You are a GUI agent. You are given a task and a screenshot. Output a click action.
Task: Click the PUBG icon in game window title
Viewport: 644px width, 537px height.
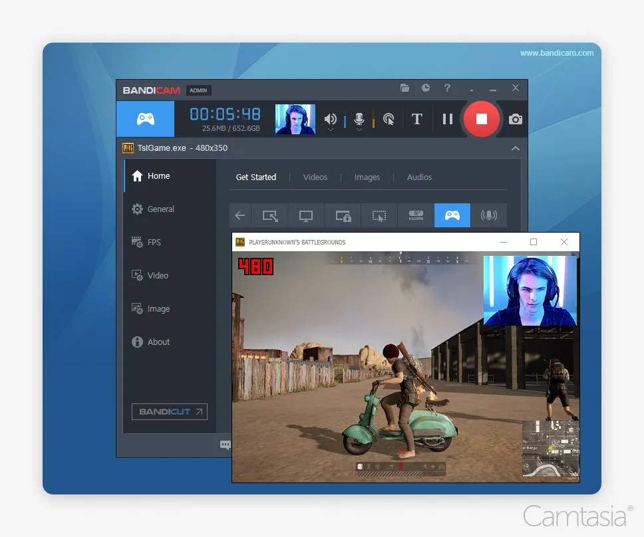pyautogui.click(x=240, y=242)
